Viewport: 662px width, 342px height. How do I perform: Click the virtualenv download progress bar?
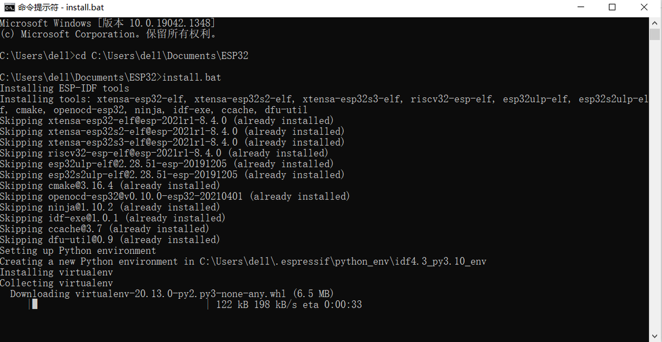tap(119, 304)
